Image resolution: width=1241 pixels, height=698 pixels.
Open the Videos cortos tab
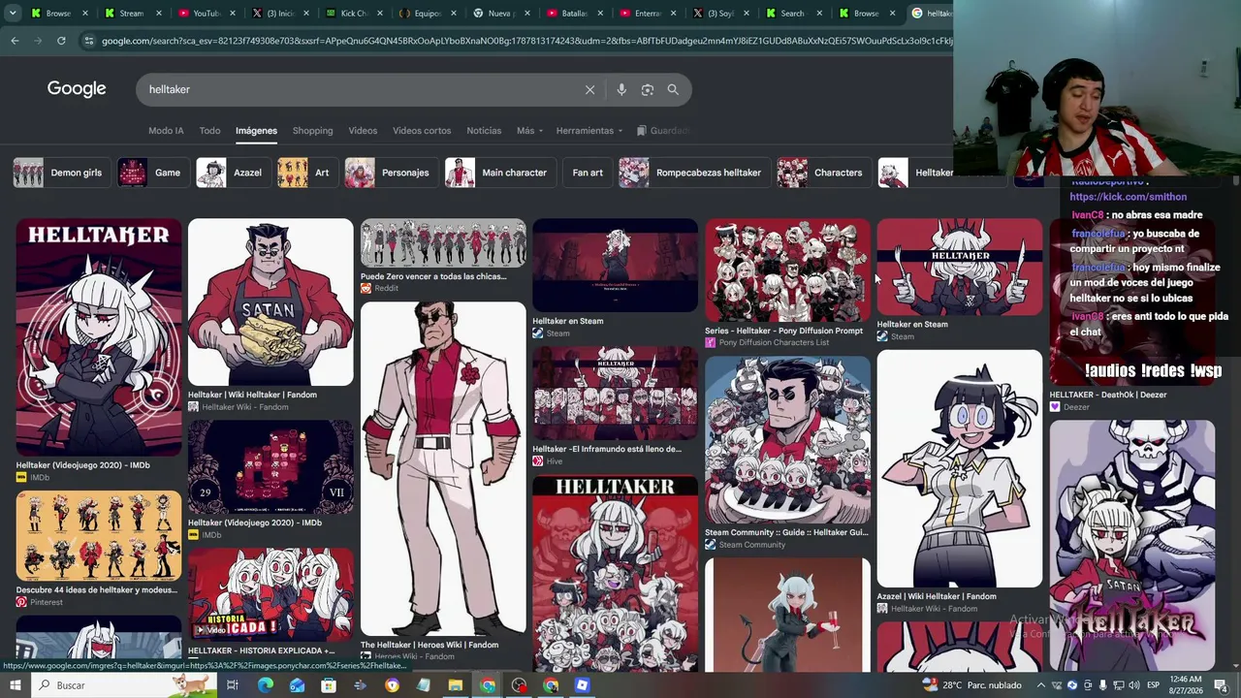click(422, 131)
